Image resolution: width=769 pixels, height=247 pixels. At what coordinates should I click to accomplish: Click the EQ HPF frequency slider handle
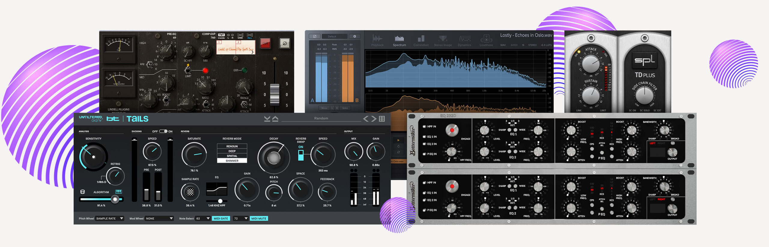[220, 201]
